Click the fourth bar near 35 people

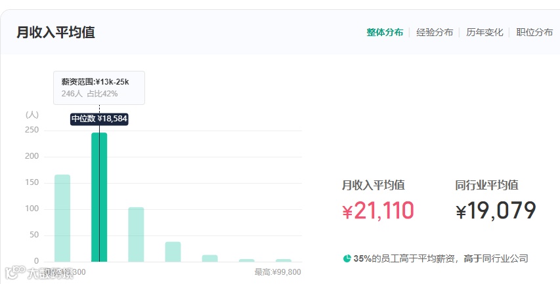click(173, 252)
